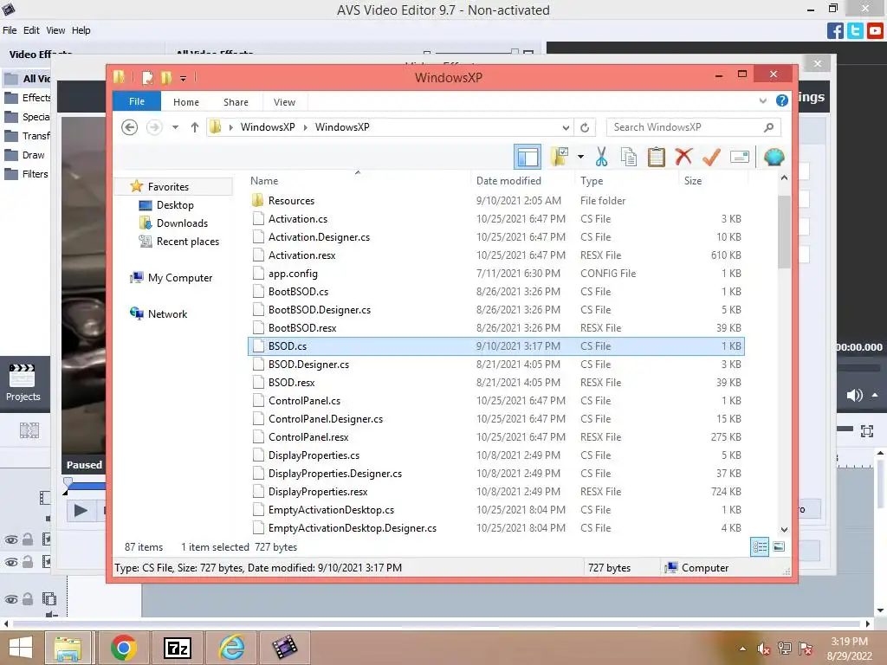Click the Back navigation arrow
The image size is (887, 665).
point(130,127)
